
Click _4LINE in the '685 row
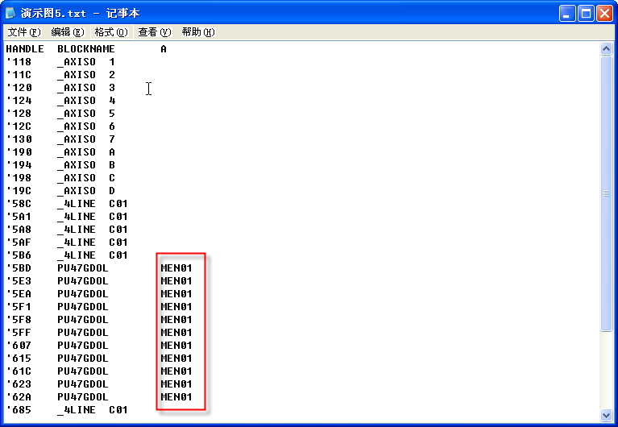pos(76,410)
